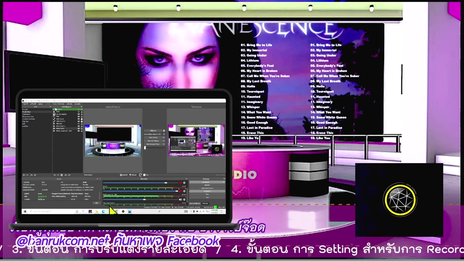The height and width of the screenshot is (261, 464).
Task: Toggle eye visibility for Media Source 2
Action: point(79,126)
